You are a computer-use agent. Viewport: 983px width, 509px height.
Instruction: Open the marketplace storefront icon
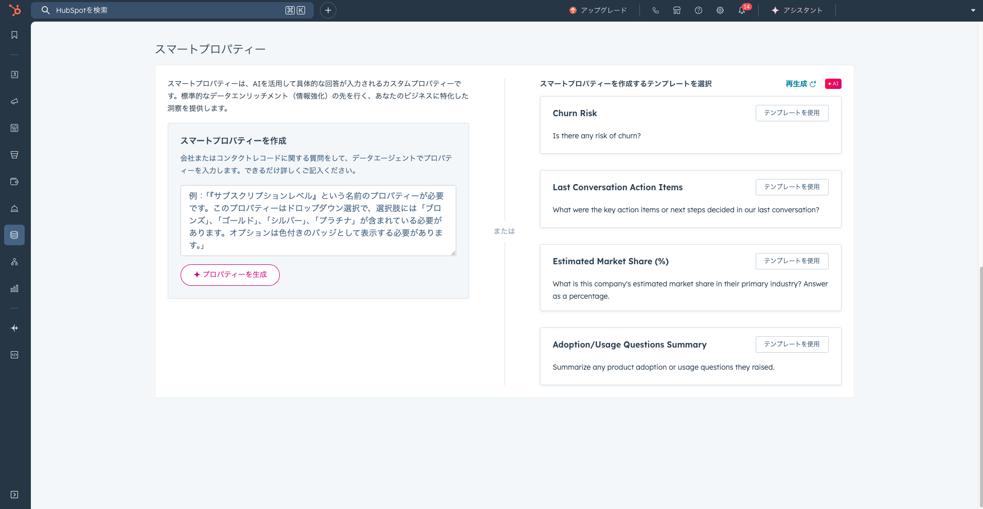coord(677,10)
